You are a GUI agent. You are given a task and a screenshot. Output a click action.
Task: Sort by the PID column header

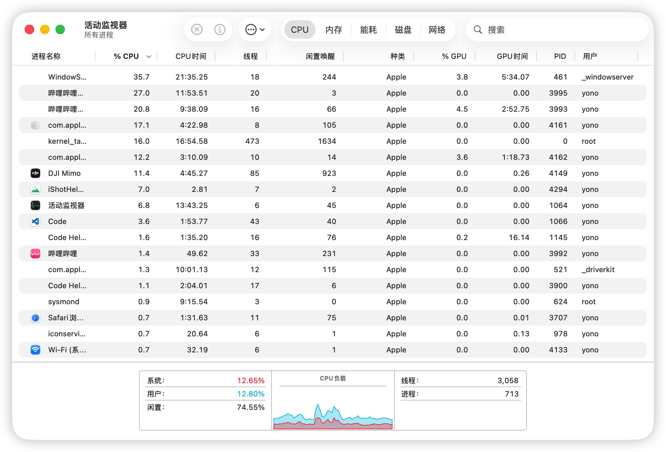(x=559, y=56)
